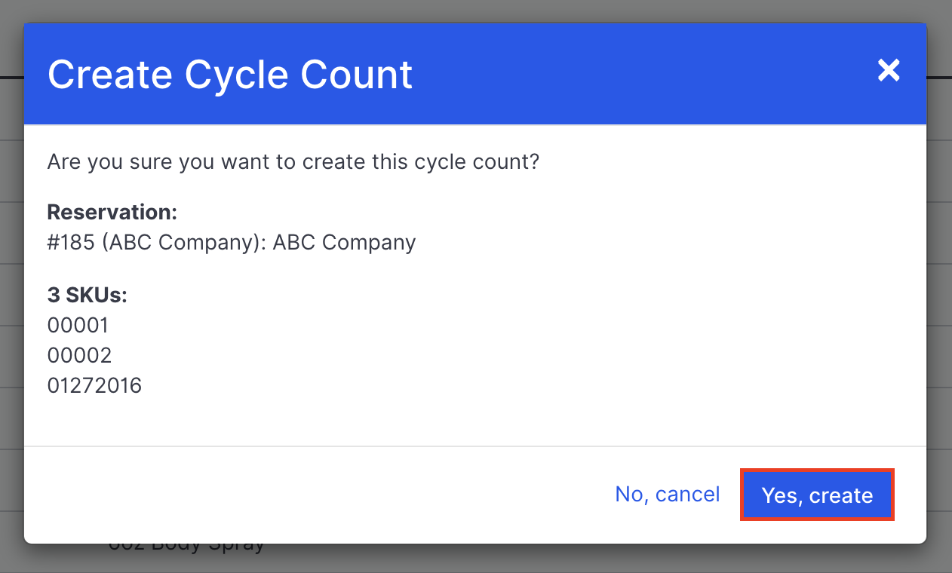Confirm the cycle count creation
Viewport: 952px width, 573px height.
817,495
